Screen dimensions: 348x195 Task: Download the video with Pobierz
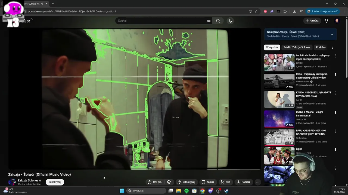click(244, 182)
